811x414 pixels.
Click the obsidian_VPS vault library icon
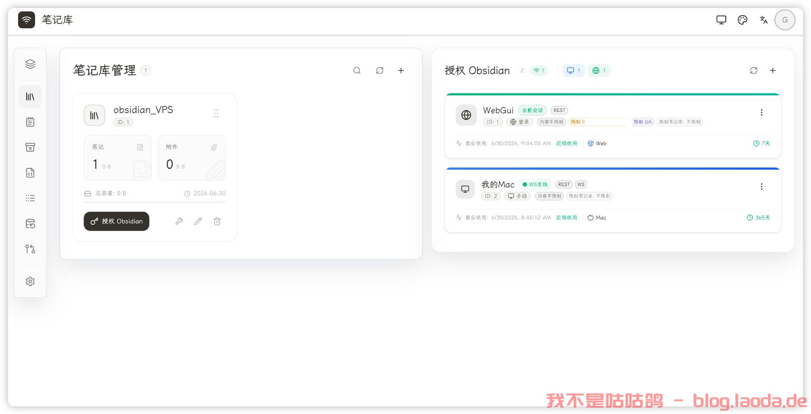tap(94, 115)
